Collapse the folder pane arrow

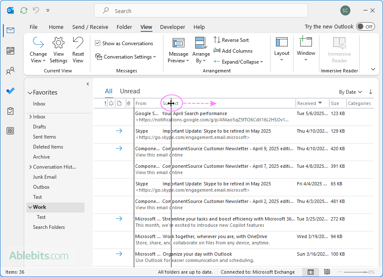(x=88, y=84)
